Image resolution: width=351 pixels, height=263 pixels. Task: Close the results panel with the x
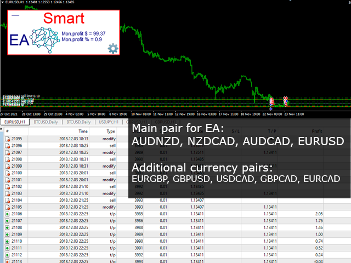click(1, 129)
